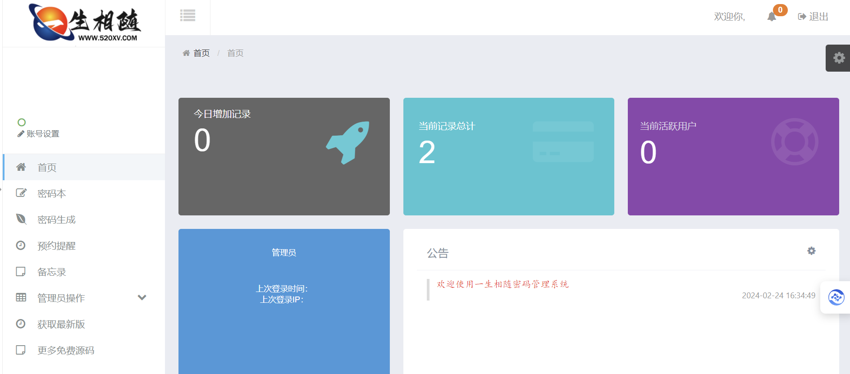850x374 pixels.
Task: Click the clock icon beside 预约提醒
Action: tap(21, 245)
